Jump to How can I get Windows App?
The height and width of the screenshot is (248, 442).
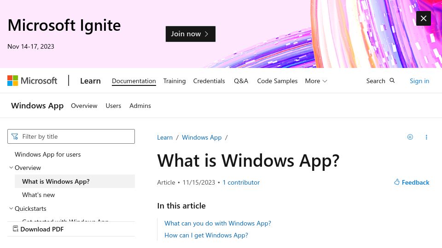(x=206, y=235)
